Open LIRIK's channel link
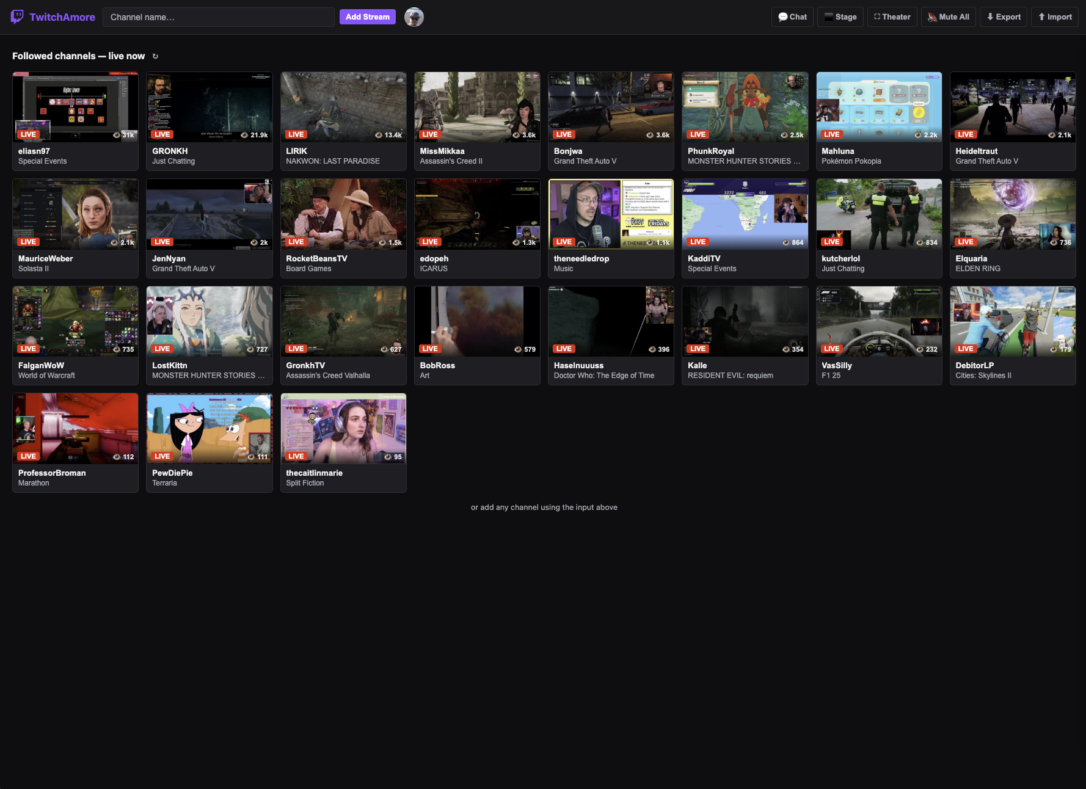1086x789 pixels. pyautogui.click(x=296, y=151)
